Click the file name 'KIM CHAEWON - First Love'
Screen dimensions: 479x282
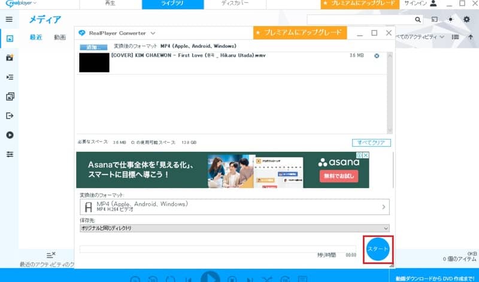189,55
